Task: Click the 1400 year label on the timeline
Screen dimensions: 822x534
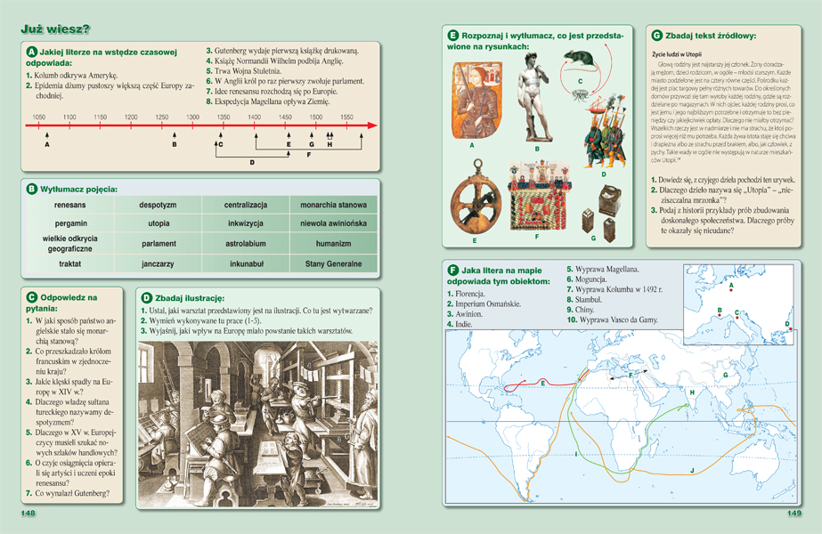Action: click(x=254, y=117)
